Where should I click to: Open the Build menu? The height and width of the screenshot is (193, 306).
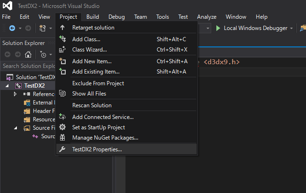tap(93, 17)
